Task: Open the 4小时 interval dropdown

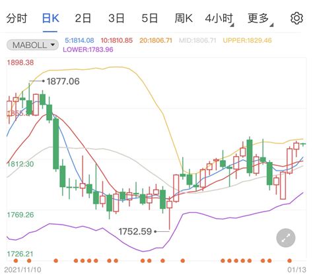Action: [219, 19]
